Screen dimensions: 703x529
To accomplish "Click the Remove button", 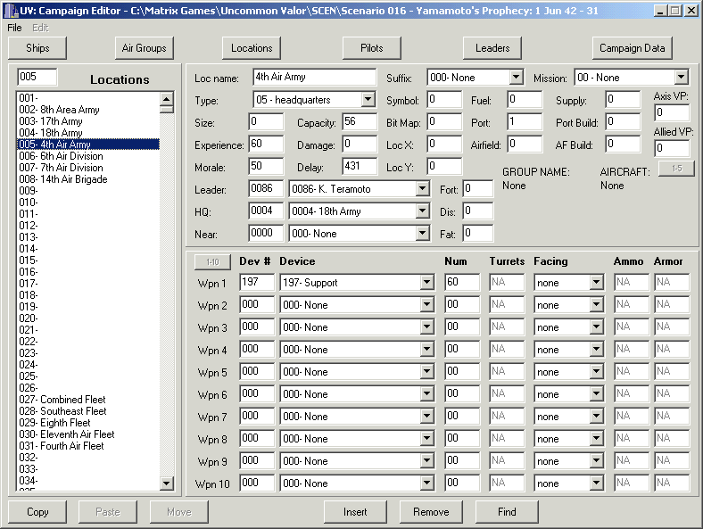I will pyautogui.click(x=431, y=512).
